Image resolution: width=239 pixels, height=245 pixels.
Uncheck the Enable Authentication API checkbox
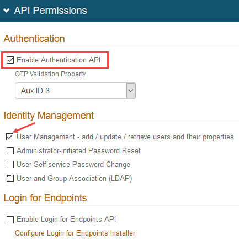coord(10,60)
